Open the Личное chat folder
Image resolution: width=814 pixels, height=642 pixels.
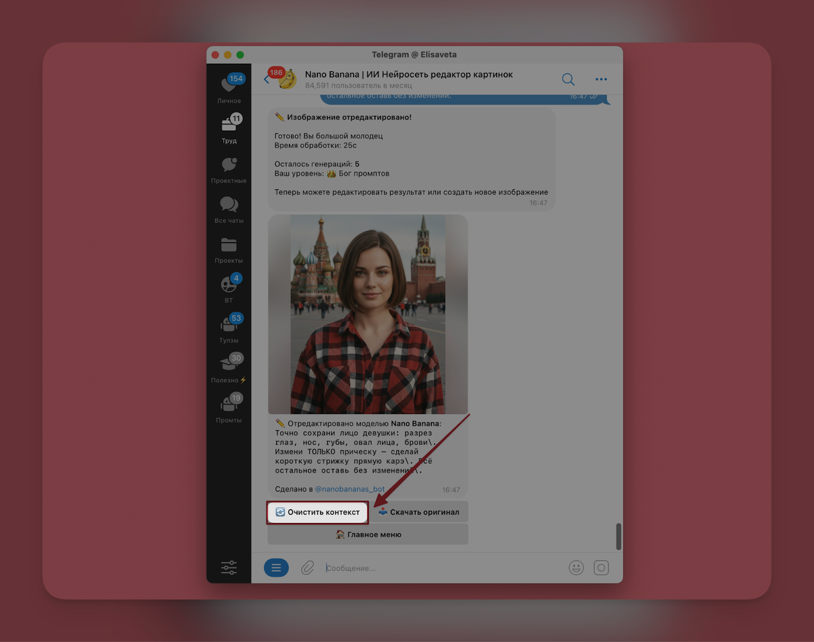[x=229, y=88]
